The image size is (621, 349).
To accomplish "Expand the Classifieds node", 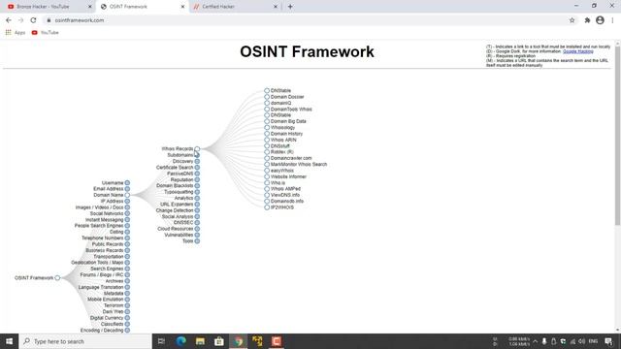I will click(x=127, y=324).
